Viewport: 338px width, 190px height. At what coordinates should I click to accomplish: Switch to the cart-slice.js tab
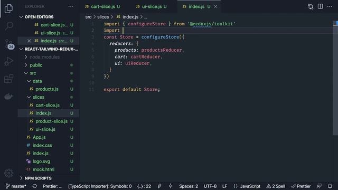coord(102,6)
